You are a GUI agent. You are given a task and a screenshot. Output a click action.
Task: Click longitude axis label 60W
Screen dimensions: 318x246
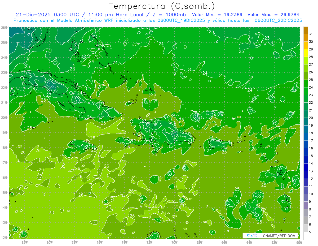(299, 242)
